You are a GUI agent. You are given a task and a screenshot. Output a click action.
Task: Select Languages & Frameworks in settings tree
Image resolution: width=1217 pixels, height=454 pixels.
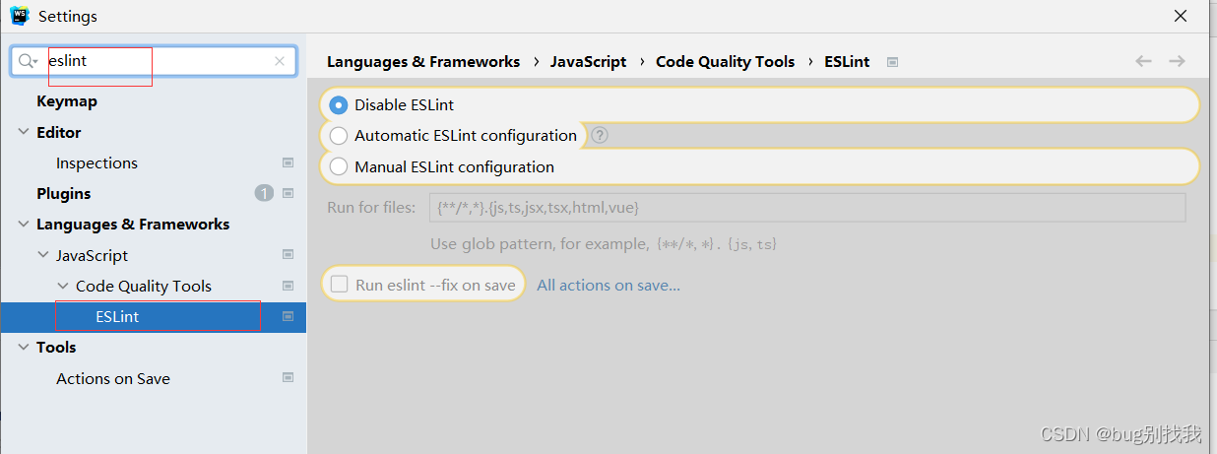[133, 224]
